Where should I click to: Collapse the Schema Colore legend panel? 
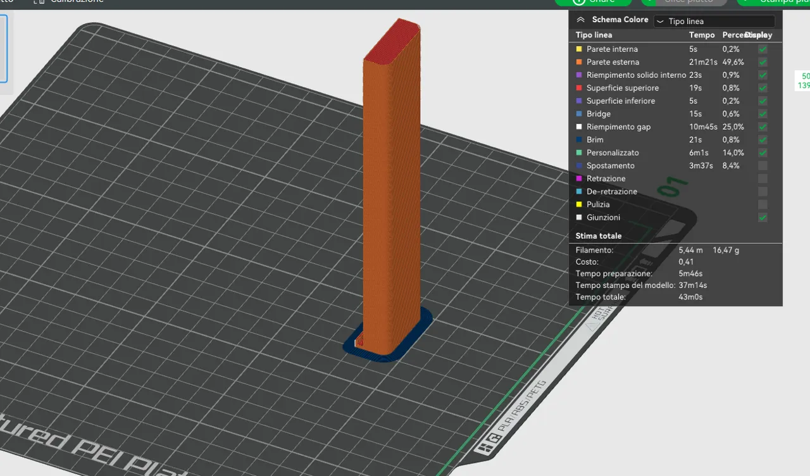coord(580,20)
